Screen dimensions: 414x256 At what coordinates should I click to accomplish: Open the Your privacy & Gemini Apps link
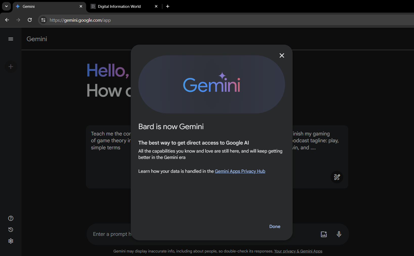(298, 251)
